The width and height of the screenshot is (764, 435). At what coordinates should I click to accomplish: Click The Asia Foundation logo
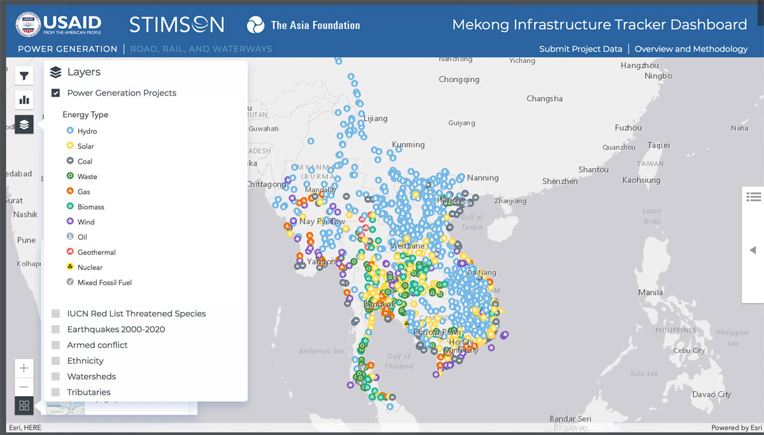pyautogui.click(x=304, y=25)
